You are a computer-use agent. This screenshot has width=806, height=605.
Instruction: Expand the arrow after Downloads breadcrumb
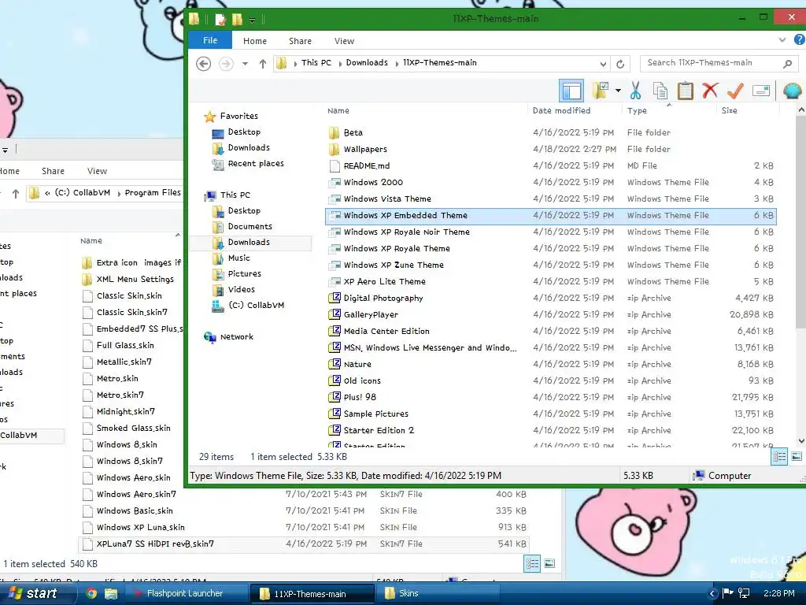pos(397,63)
